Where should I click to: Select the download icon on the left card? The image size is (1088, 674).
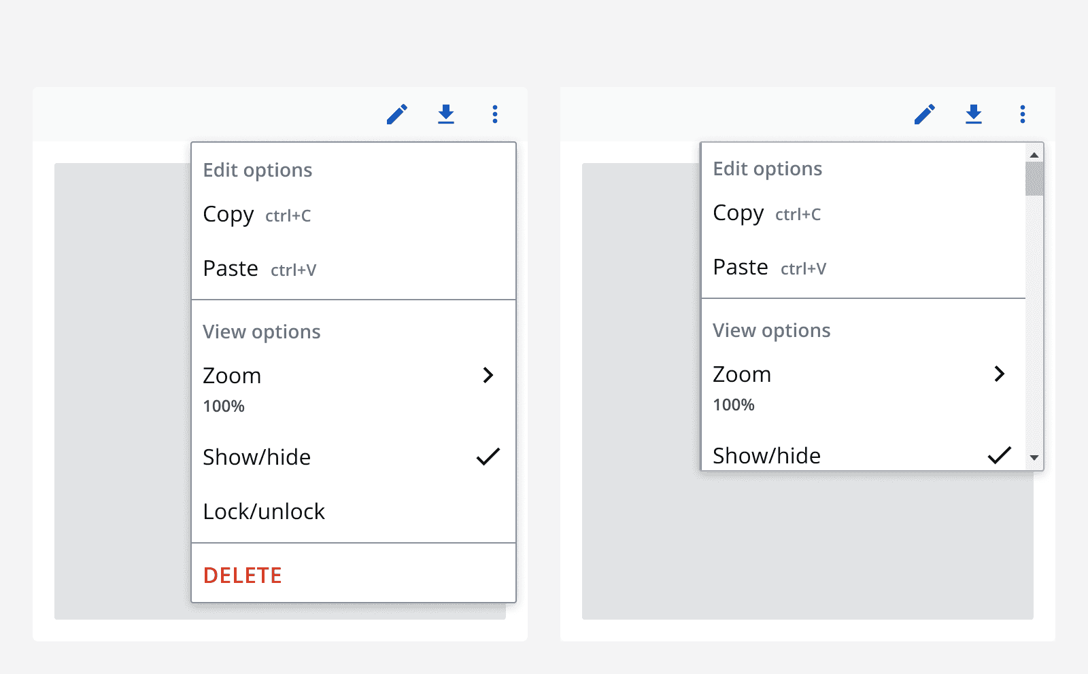coord(447,114)
